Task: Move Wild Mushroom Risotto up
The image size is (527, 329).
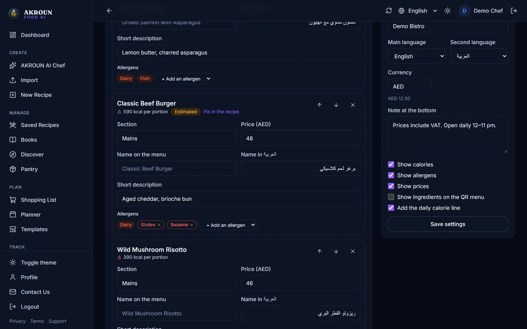Action: [319, 251]
